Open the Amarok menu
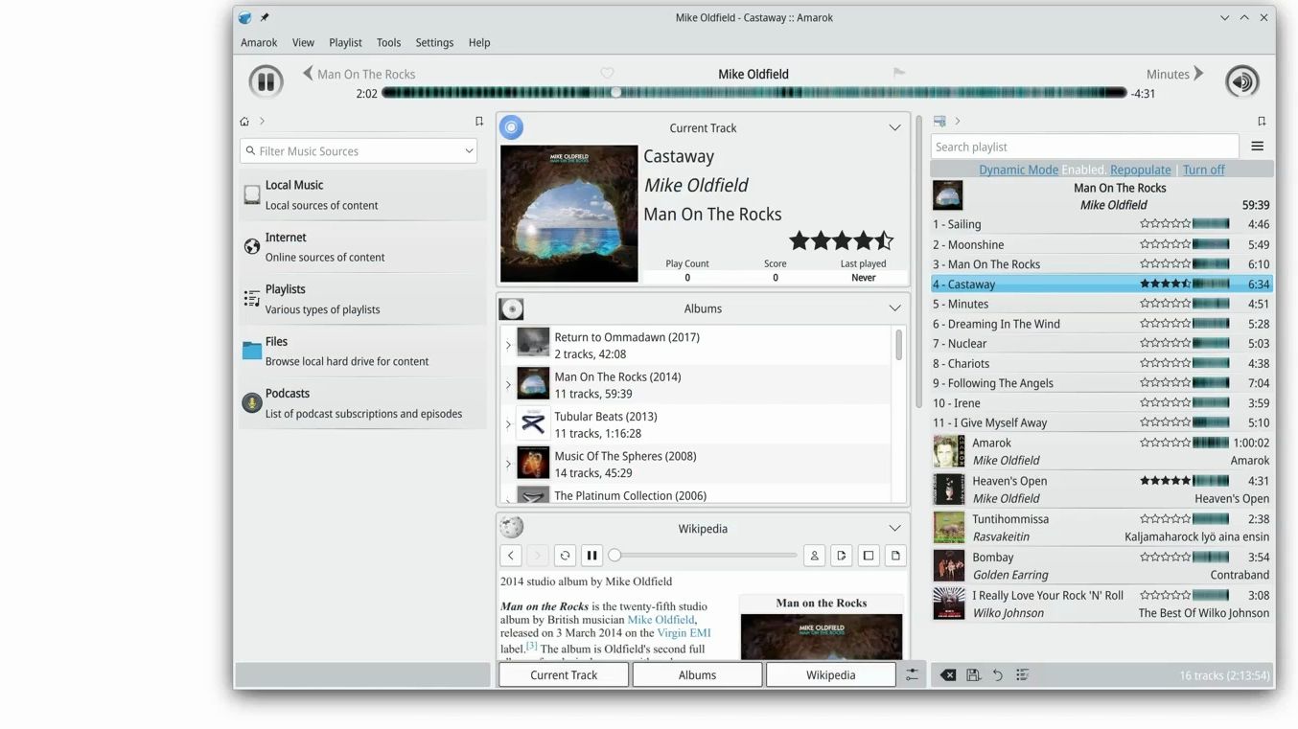Screen dimensions: 1298x729 [x=259, y=42]
